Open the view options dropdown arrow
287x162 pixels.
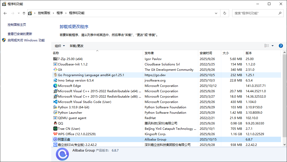272,46
